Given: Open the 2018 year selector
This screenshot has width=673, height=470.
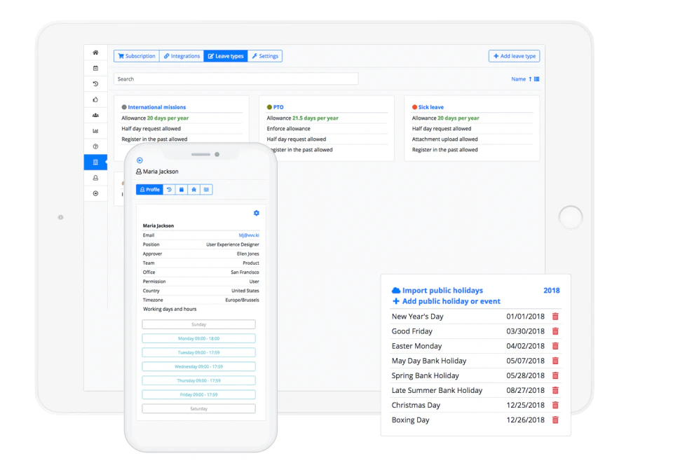Looking at the screenshot, I should (552, 290).
